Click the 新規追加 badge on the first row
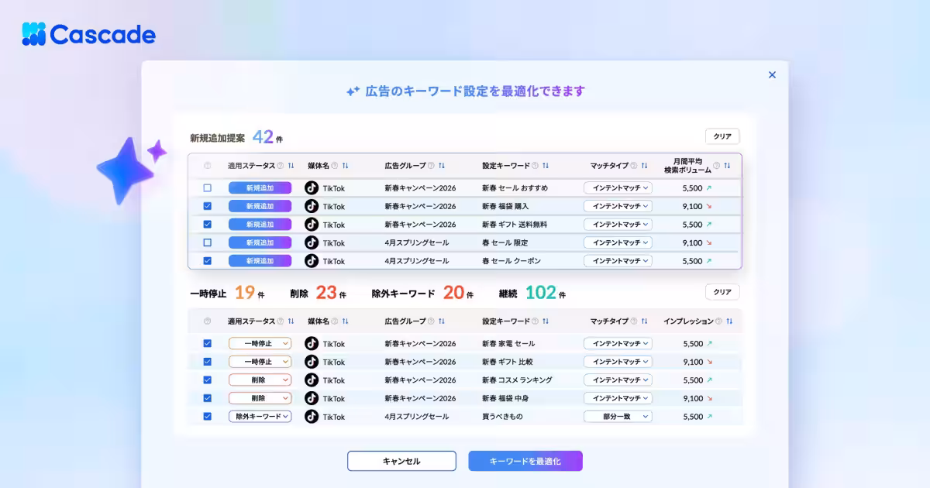This screenshot has width=930, height=488. (x=260, y=187)
